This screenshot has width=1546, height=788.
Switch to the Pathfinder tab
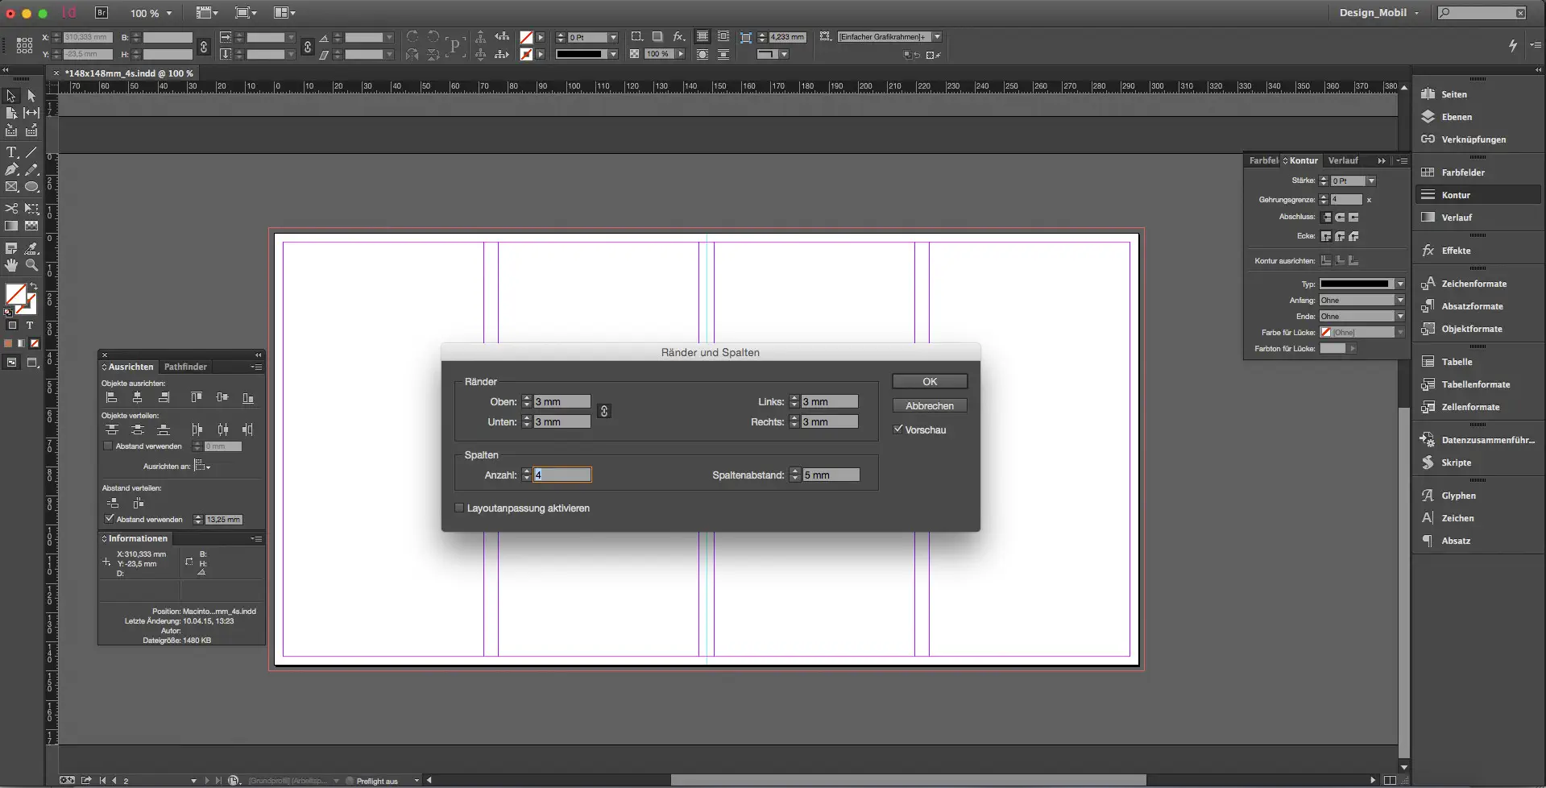tap(185, 367)
